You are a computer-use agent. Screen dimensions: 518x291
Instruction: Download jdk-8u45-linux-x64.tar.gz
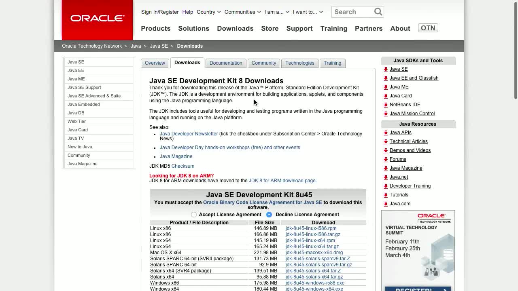pyautogui.click(x=312, y=247)
